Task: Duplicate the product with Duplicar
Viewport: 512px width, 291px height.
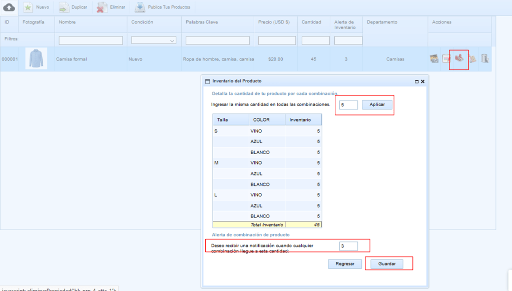Action: (73, 7)
